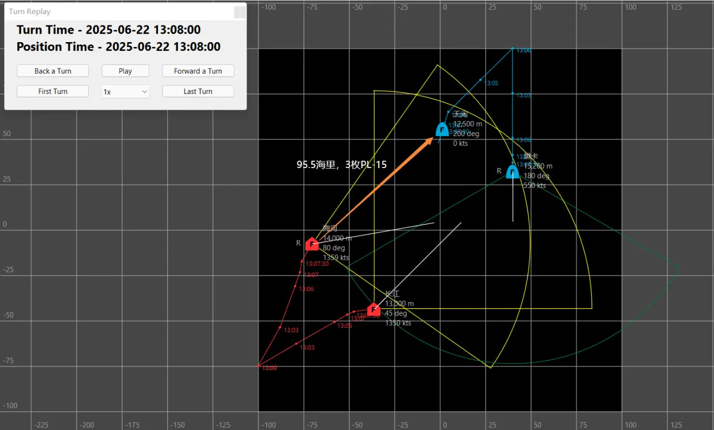
Task: Click the 180 deg heading label
Action: (x=536, y=176)
